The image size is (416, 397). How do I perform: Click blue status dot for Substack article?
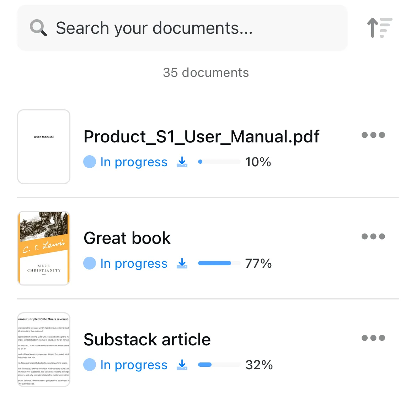90,365
